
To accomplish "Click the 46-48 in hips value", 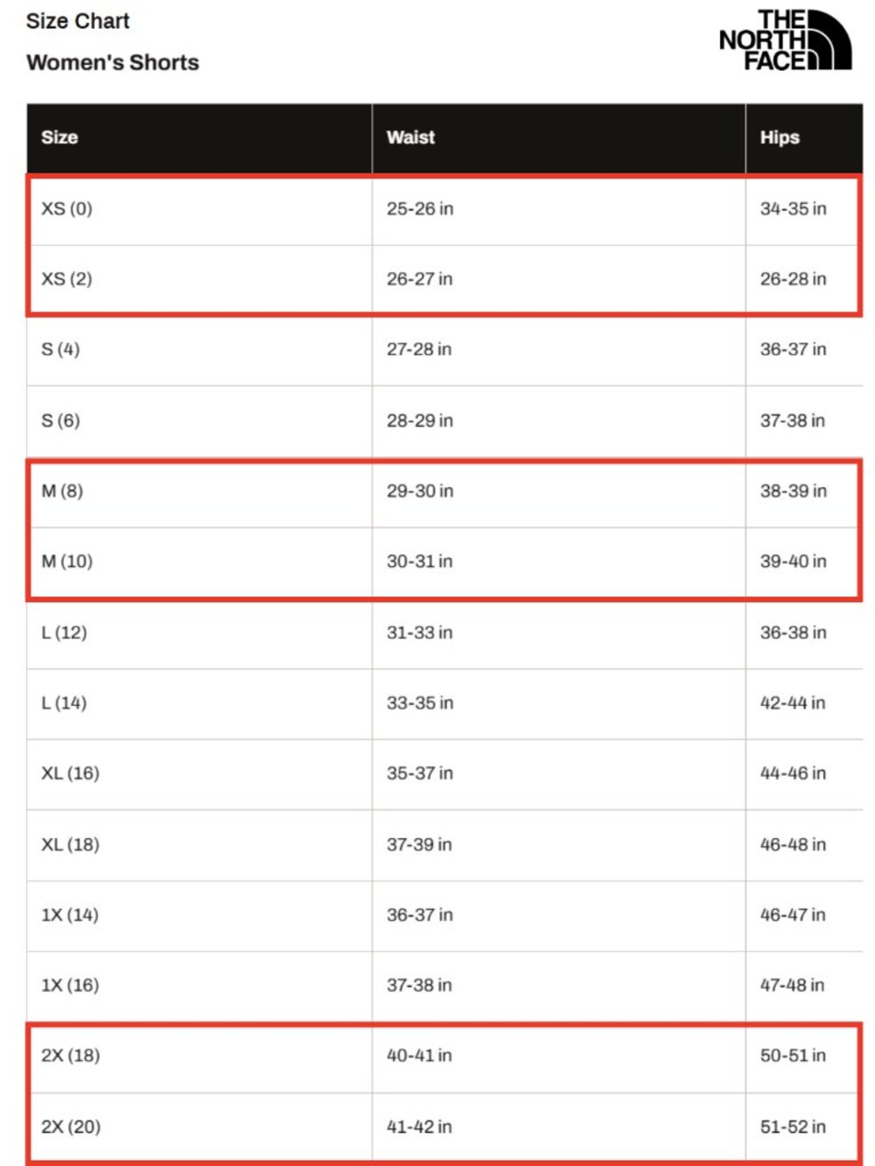I will [x=793, y=845].
